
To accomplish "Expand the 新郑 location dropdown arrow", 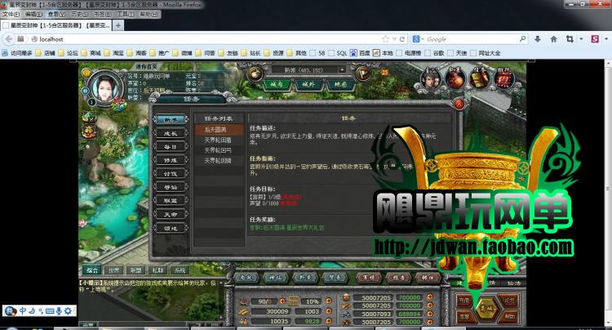I will 342,70.
